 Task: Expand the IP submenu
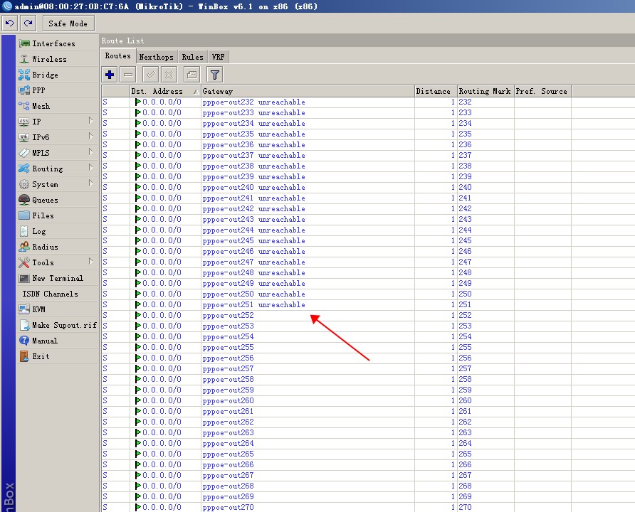[36, 122]
